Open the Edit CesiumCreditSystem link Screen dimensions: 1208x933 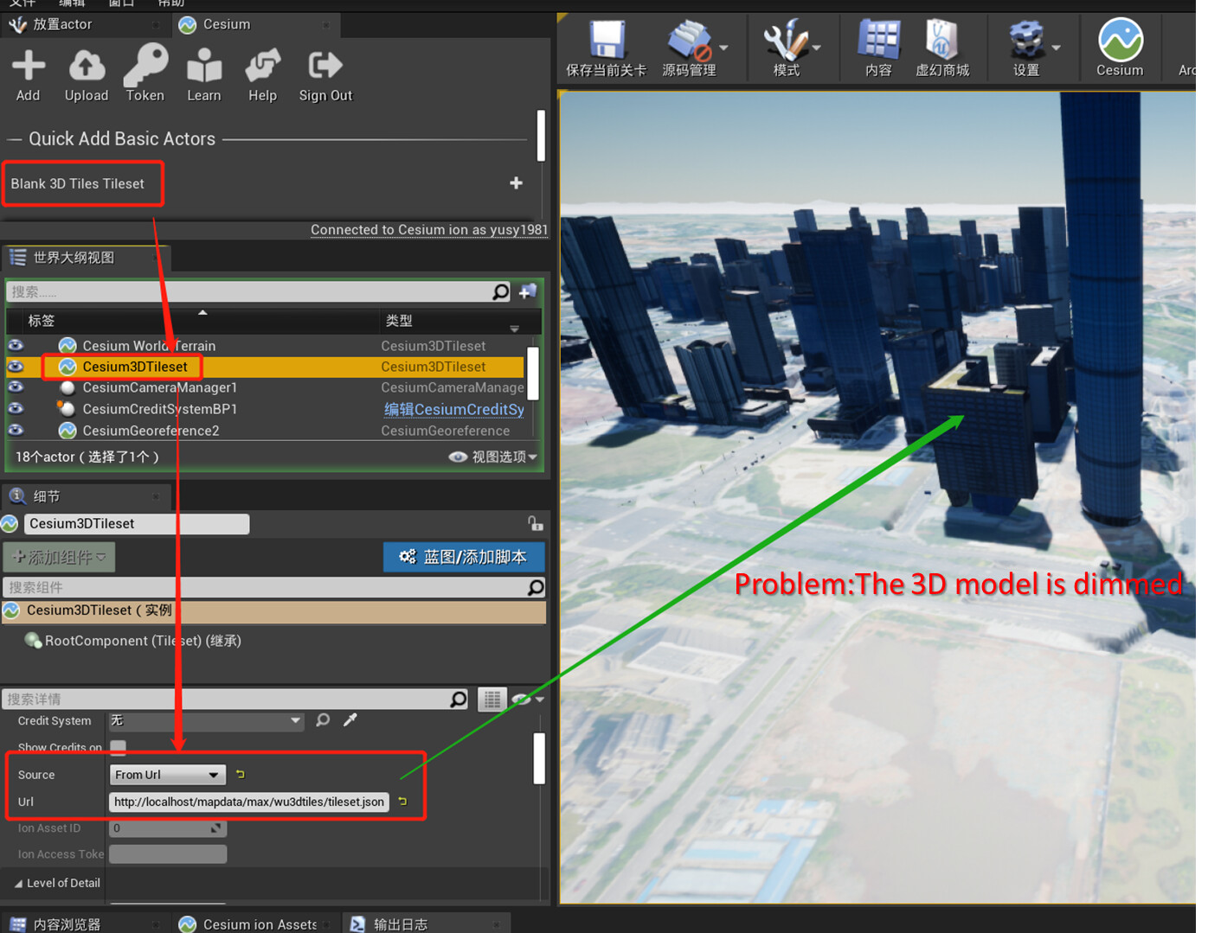(x=454, y=409)
